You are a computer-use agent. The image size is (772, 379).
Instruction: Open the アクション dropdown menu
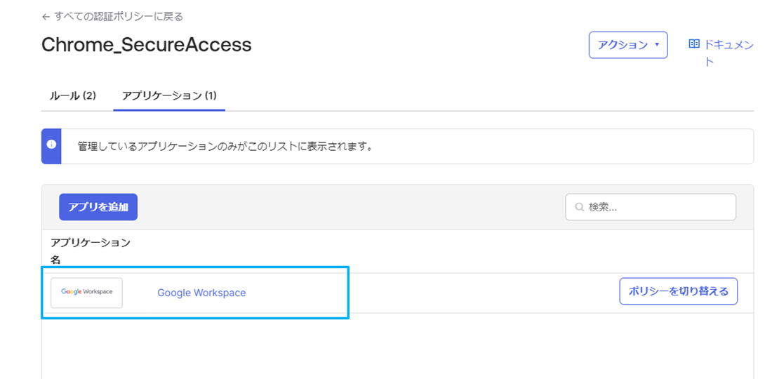click(x=628, y=45)
